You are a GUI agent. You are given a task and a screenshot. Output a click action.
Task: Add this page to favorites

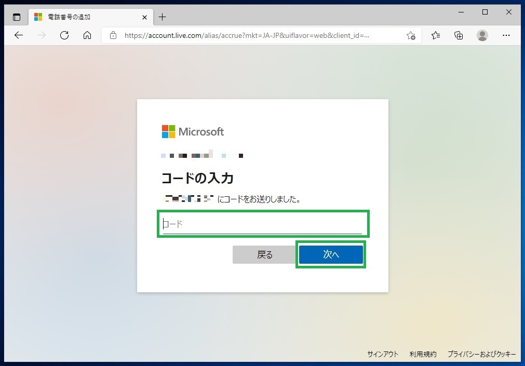coord(411,35)
